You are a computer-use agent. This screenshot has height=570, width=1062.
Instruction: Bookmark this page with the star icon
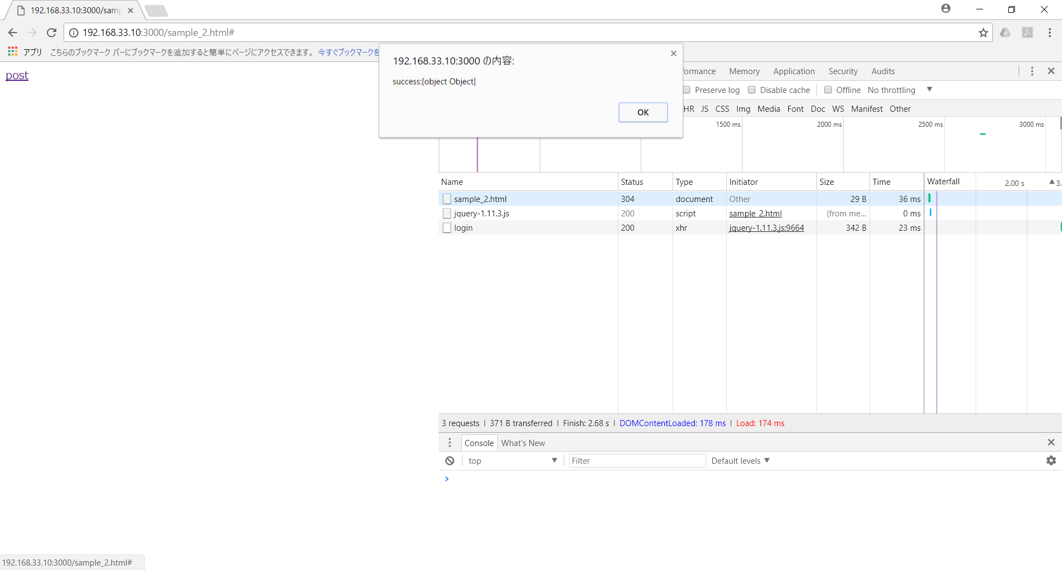point(983,33)
